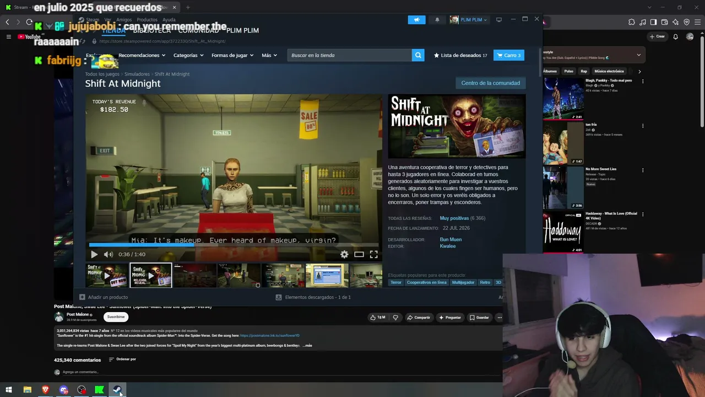Image resolution: width=705 pixels, height=397 pixels.
Task: Click the Bun Muen developer link
Action: pos(451,239)
